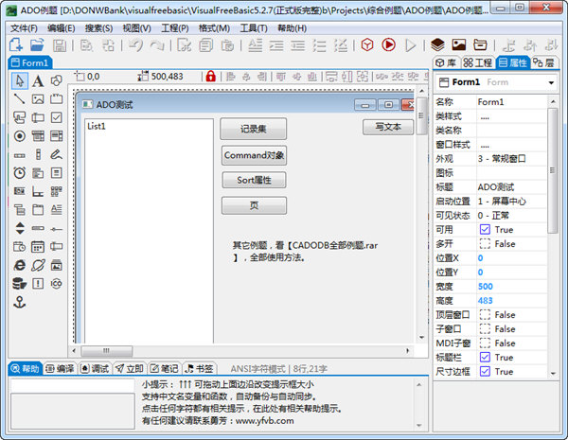Viewport: 568px width, 440px height.
Task: Click the 记录集 button on form
Action: 253,129
